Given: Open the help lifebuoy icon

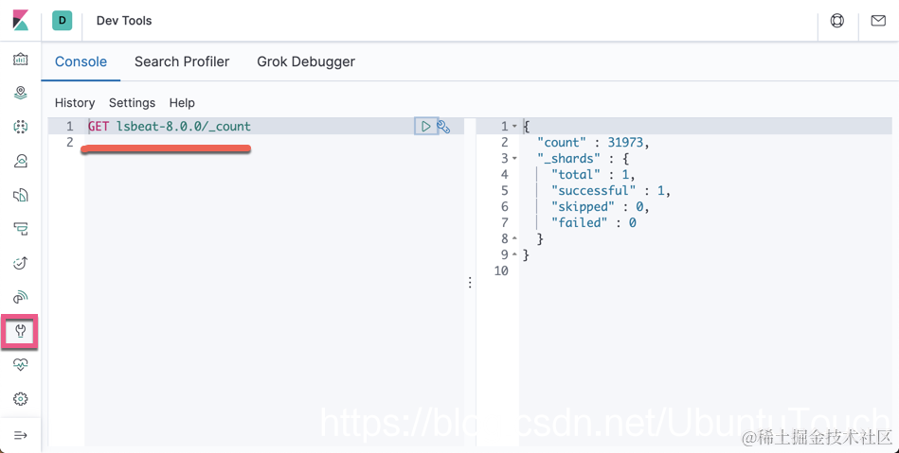Looking at the screenshot, I should [x=837, y=21].
